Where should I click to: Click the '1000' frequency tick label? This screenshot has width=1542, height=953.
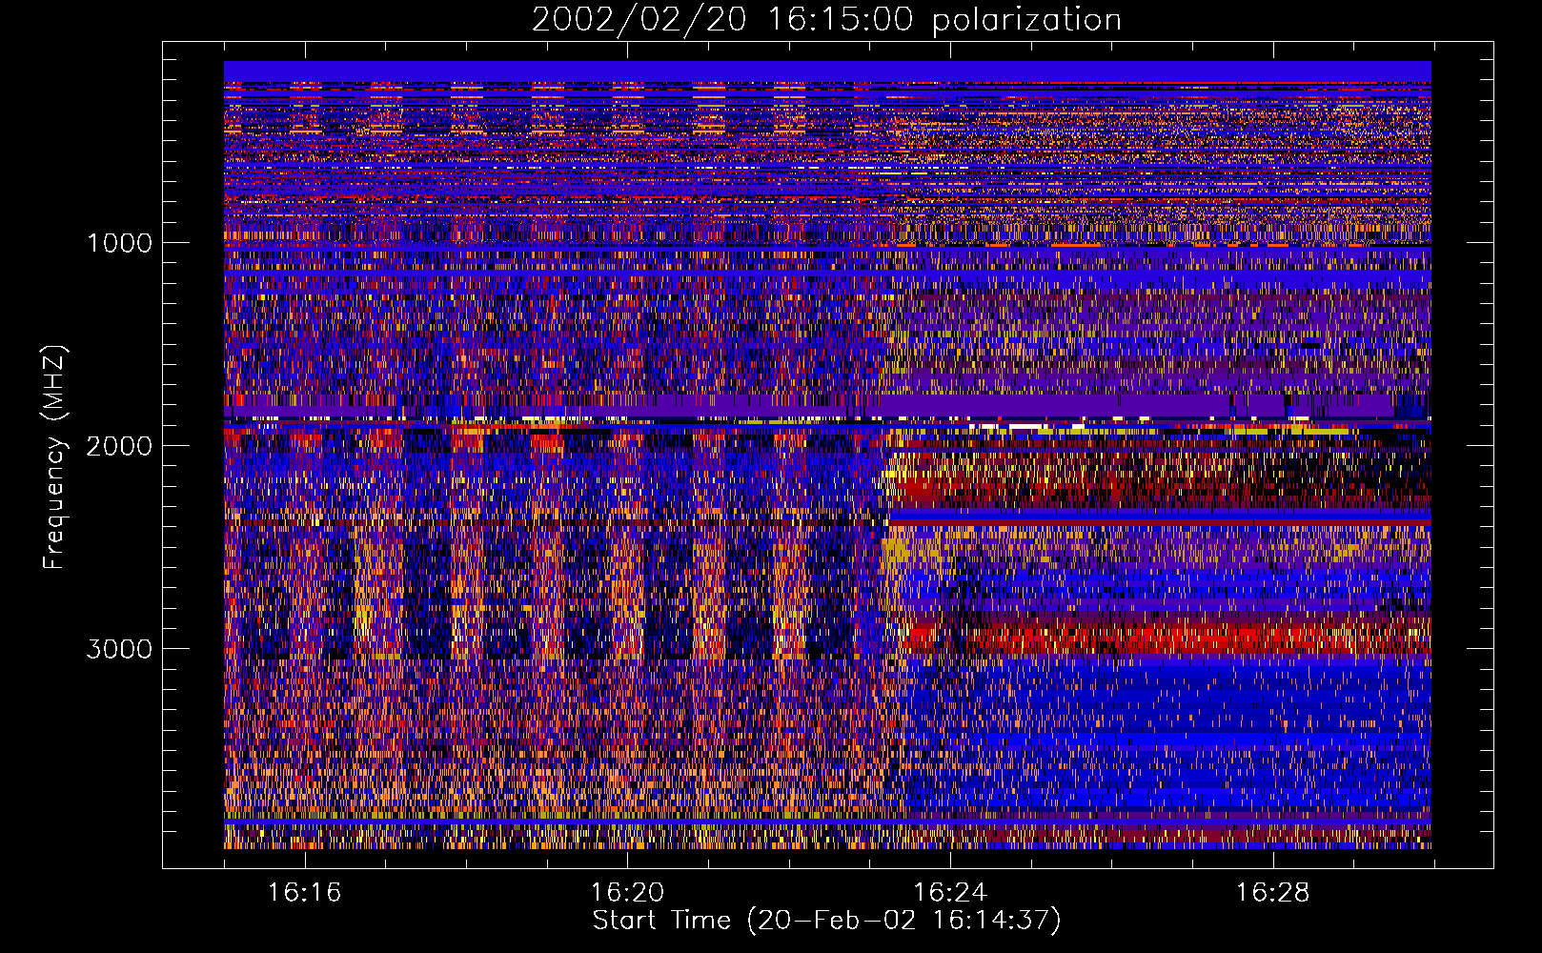click(x=119, y=243)
